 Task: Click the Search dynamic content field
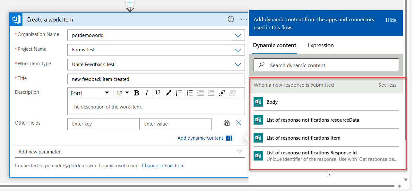point(326,65)
